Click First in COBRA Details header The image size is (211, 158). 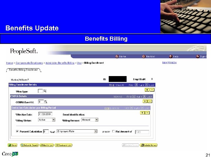click(x=129, y=97)
